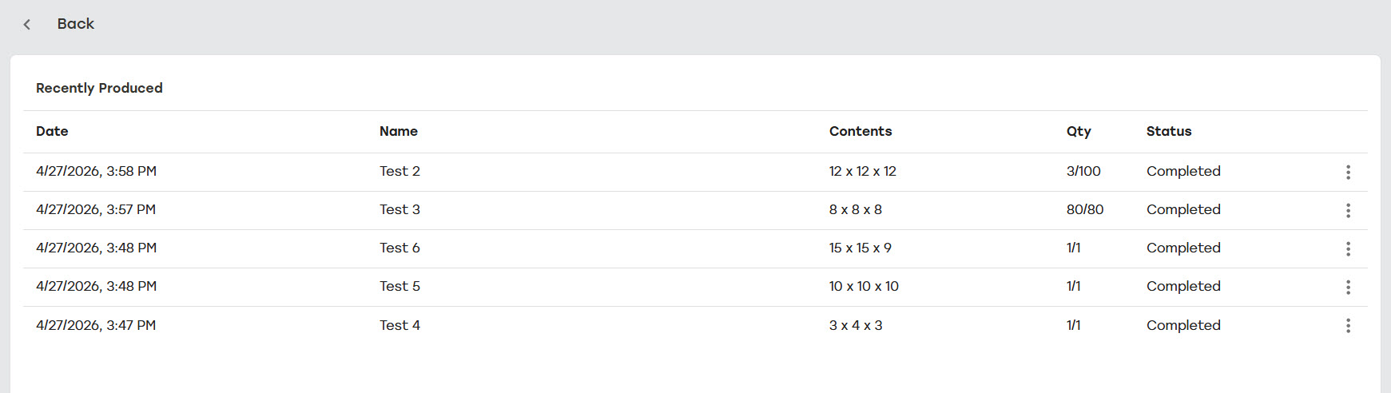This screenshot has width=1391, height=393.
Task: Click the Contents column header
Action: [860, 131]
